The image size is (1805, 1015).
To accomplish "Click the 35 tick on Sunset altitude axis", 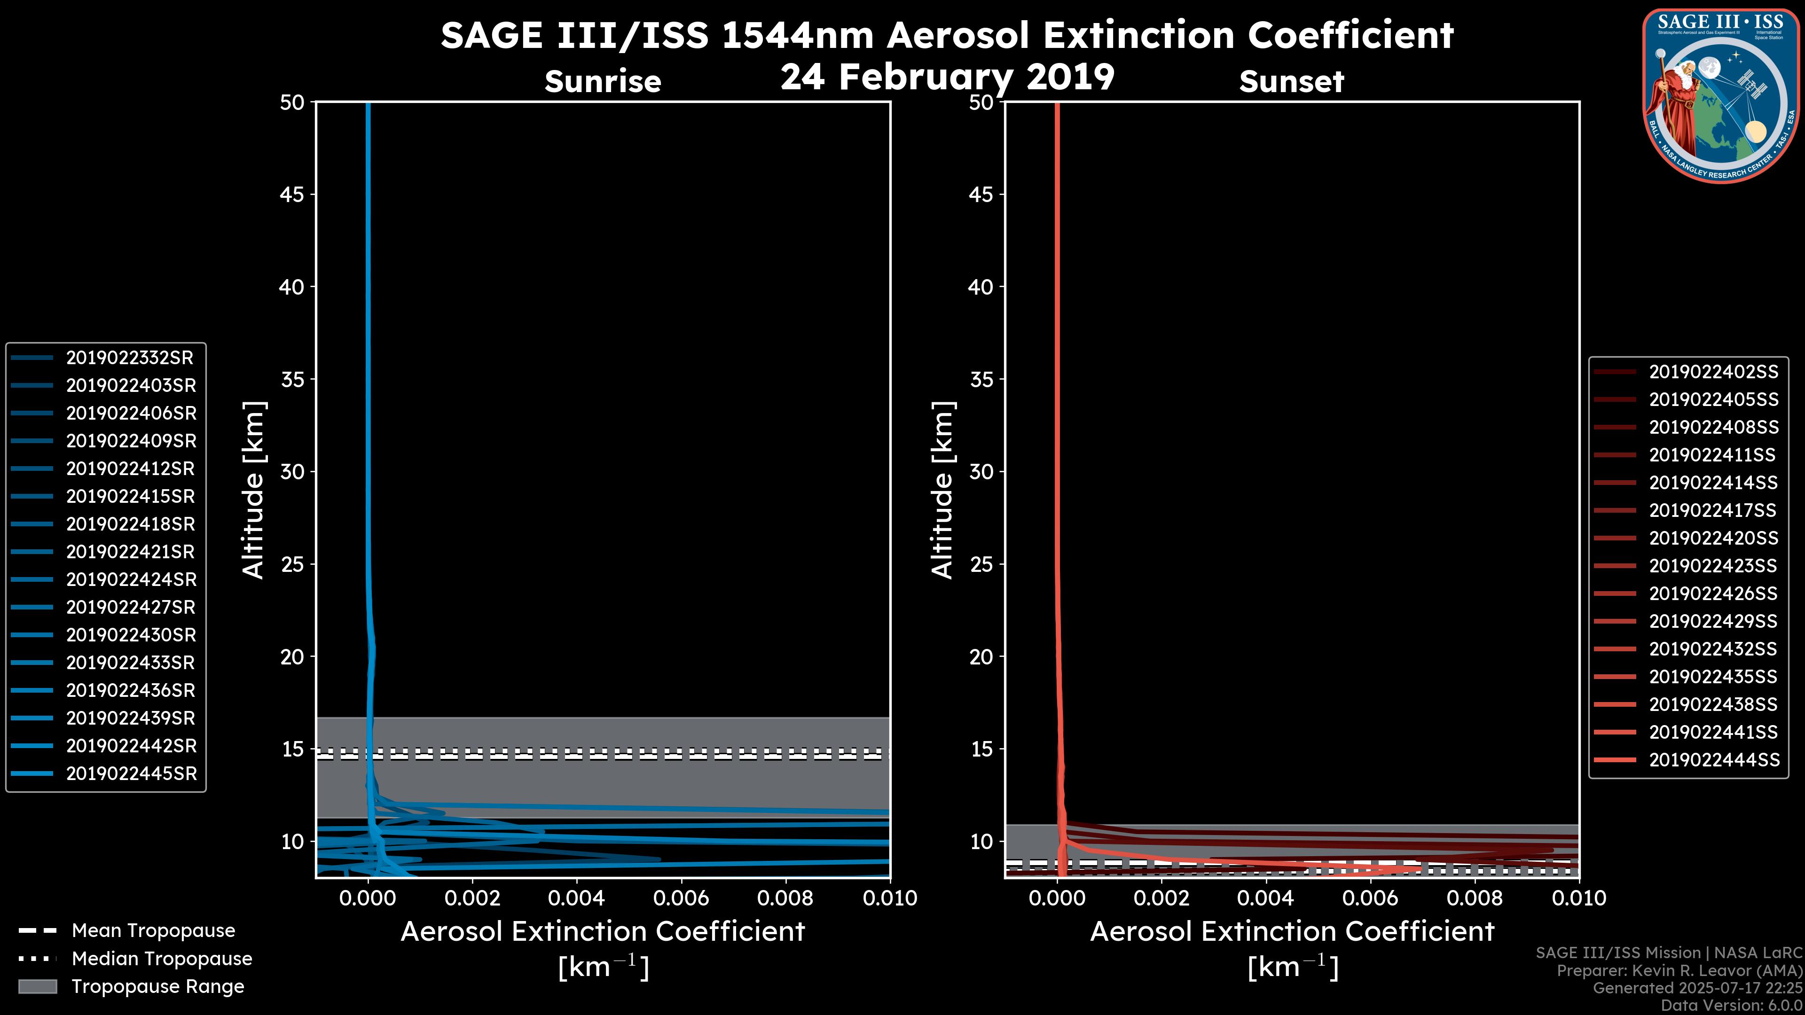I will [x=982, y=380].
